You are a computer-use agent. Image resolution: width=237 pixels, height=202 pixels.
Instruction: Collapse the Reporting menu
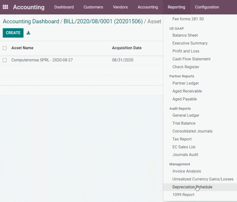(176, 7)
